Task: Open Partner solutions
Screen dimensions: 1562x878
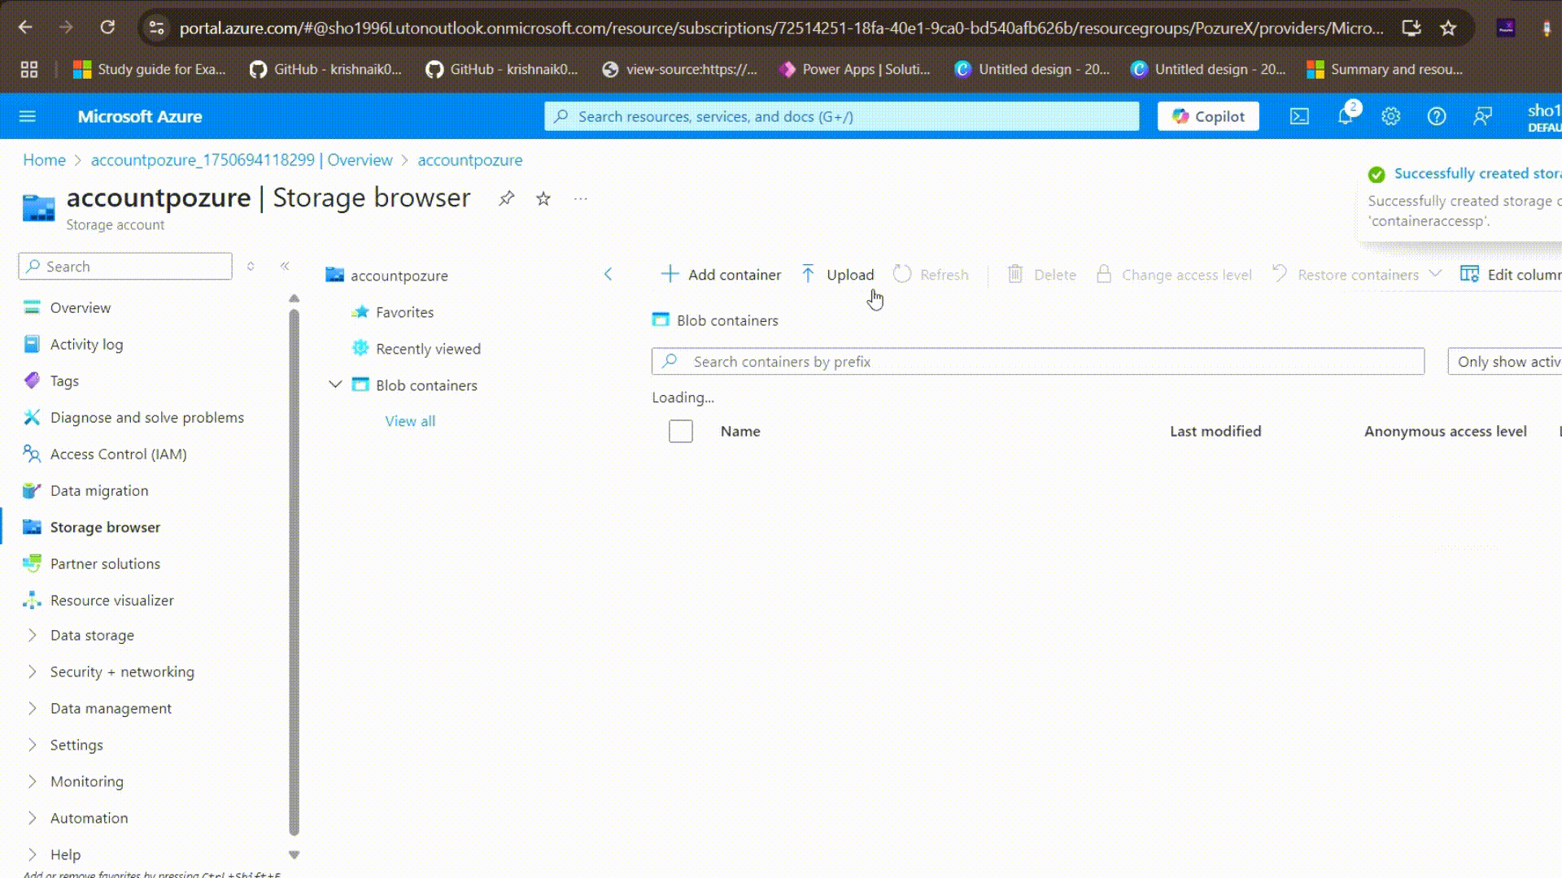Action: click(x=105, y=563)
